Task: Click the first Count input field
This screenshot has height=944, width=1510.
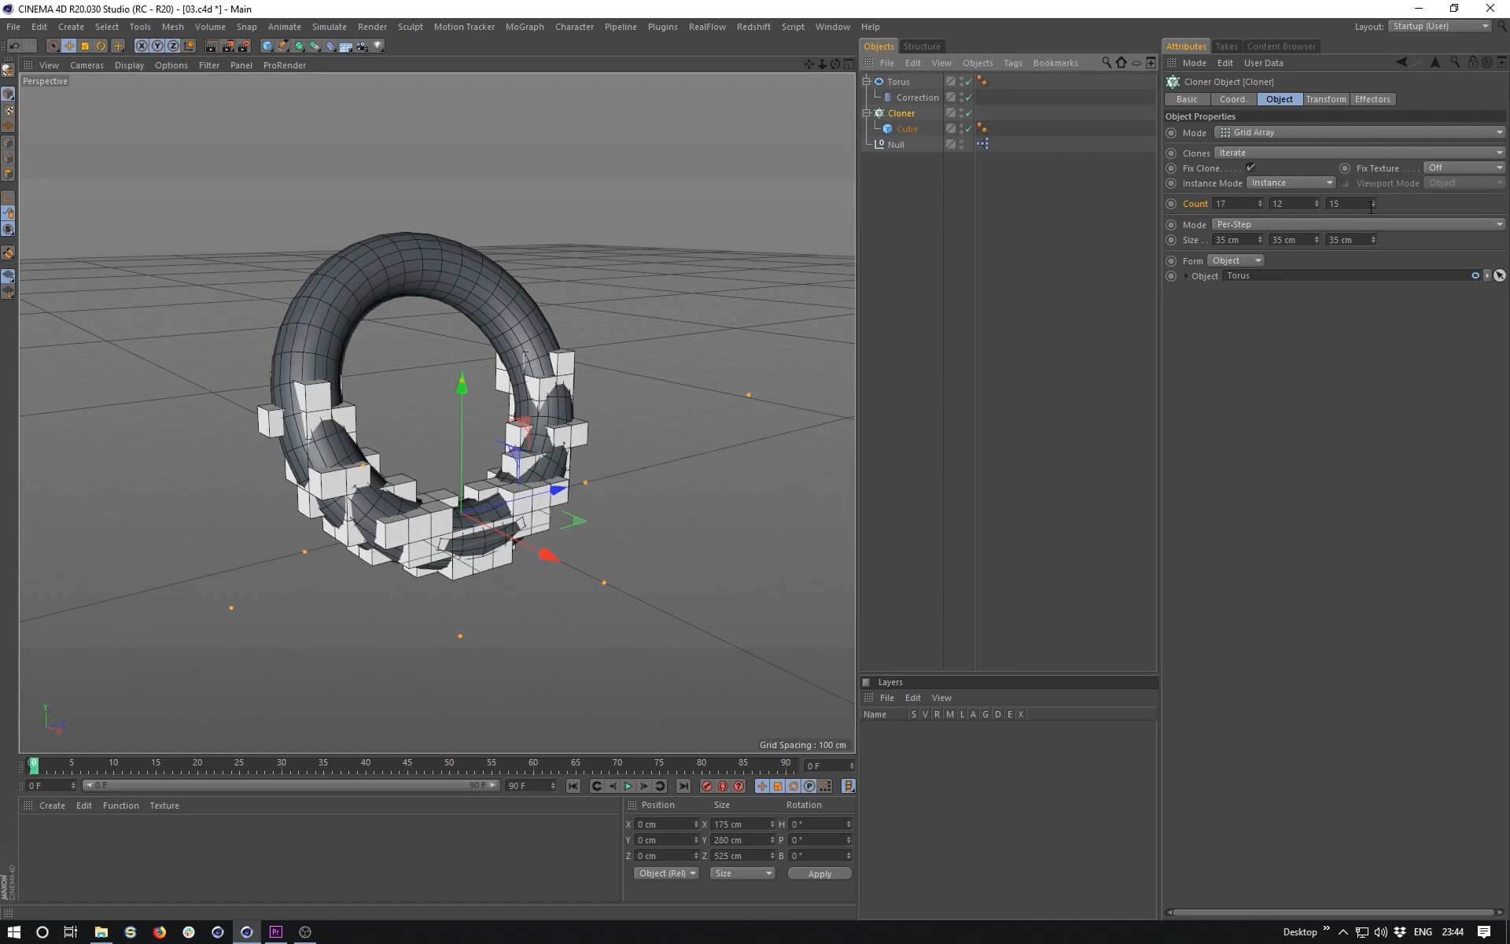Action: [1233, 204]
